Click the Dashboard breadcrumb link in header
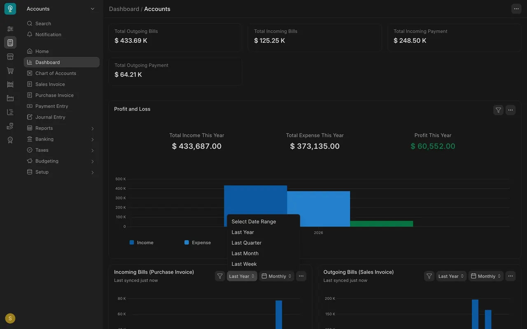This screenshot has height=329, width=527. click(x=124, y=9)
